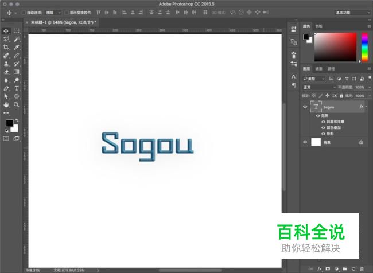Open the Auto-Select layer/group dropdown
Viewport: 373px width, 273px height.
53,13
